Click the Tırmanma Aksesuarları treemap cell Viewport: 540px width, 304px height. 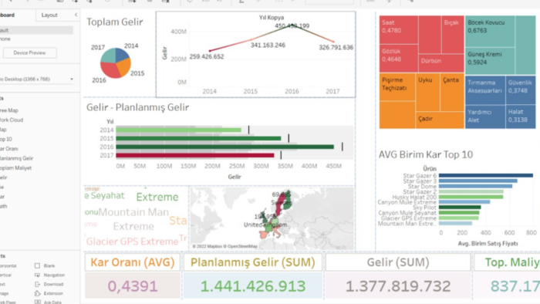click(485, 90)
